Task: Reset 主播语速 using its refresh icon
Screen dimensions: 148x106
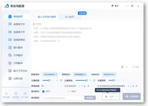Action: [94, 81]
